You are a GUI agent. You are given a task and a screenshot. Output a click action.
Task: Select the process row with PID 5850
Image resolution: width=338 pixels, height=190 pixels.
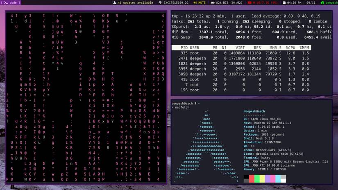[x=241, y=74]
